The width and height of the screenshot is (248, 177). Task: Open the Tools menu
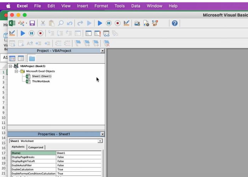[120, 6]
